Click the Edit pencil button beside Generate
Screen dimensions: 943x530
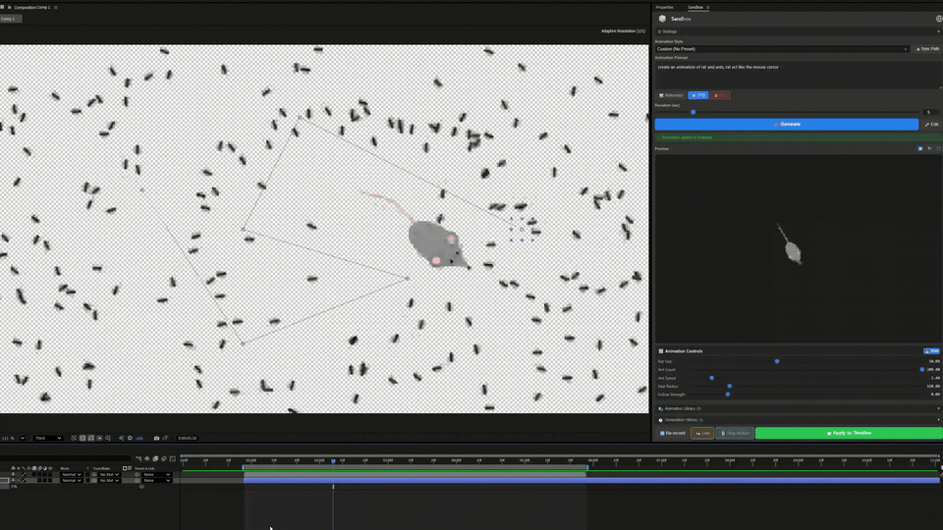tap(931, 125)
